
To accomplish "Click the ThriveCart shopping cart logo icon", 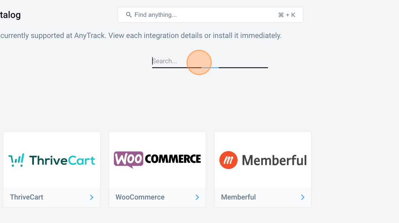I will (x=16, y=160).
